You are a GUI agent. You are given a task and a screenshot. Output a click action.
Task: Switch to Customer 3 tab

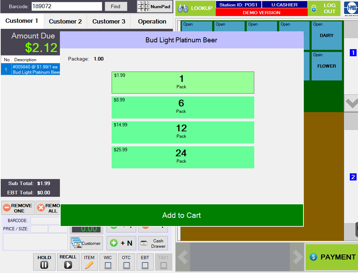tap(109, 21)
